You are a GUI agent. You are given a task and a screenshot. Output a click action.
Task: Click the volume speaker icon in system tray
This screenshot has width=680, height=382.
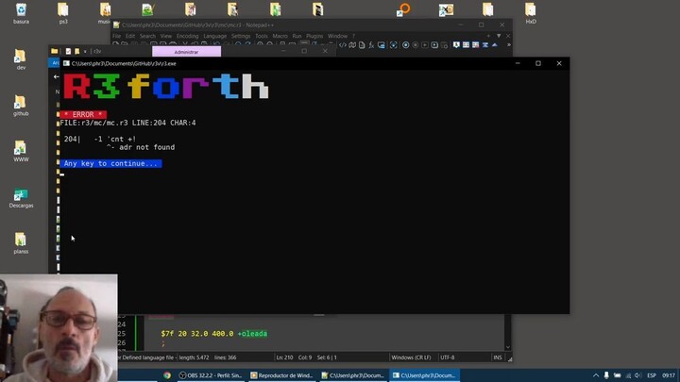[637, 375]
